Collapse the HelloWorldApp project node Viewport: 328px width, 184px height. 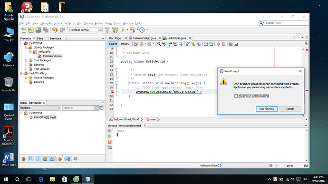[21, 74]
